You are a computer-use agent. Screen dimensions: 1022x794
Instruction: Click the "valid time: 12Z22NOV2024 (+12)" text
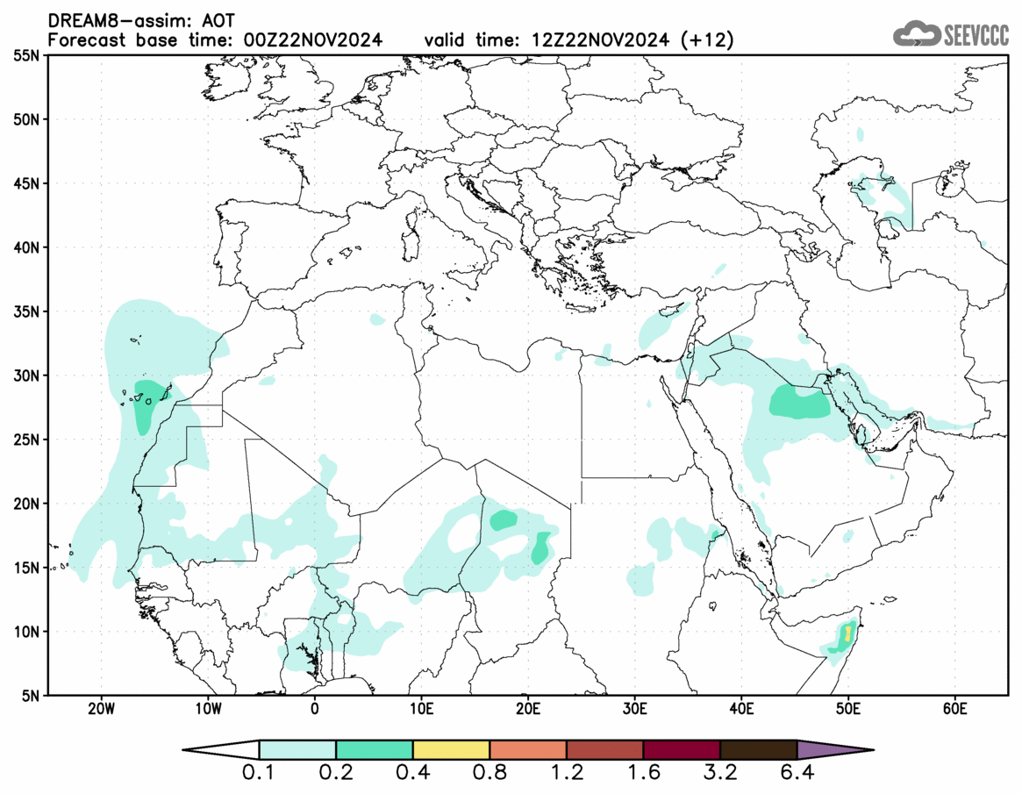pos(579,40)
